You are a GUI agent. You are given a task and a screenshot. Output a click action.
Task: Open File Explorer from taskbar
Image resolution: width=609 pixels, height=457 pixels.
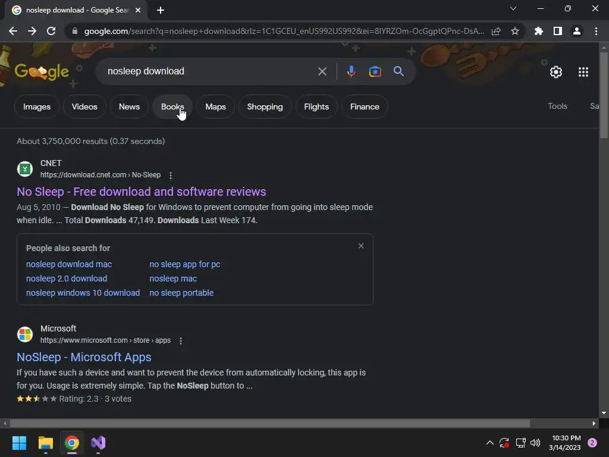click(45, 443)
